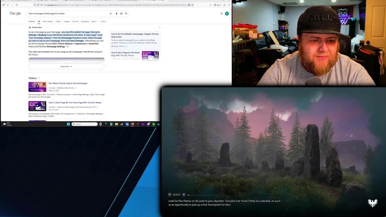Click the Google logo
The width and height of the screenshot is (386, 217).
click(x=15, y=14)
